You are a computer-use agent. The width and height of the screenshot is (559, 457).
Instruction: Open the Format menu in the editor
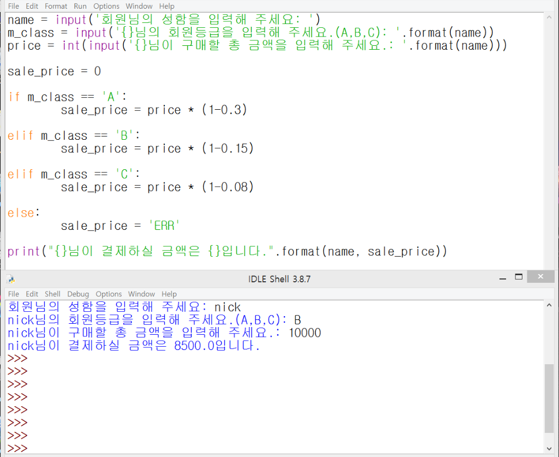click(x=56, y=6)
